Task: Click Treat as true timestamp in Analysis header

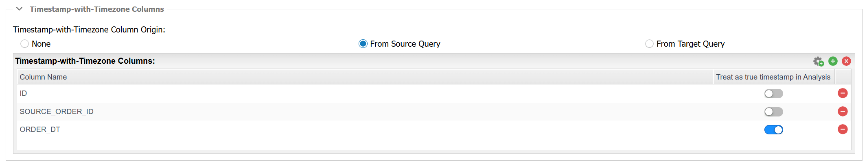Action: (773, 77)
